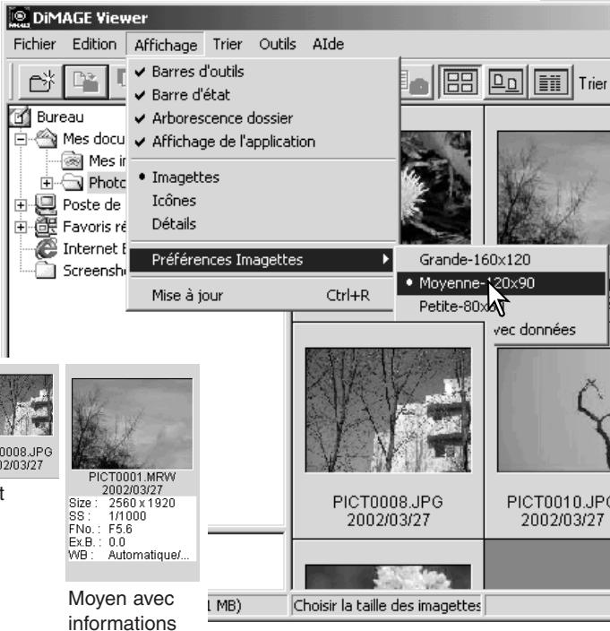Click the Mes images folder icon

point(73,160)
